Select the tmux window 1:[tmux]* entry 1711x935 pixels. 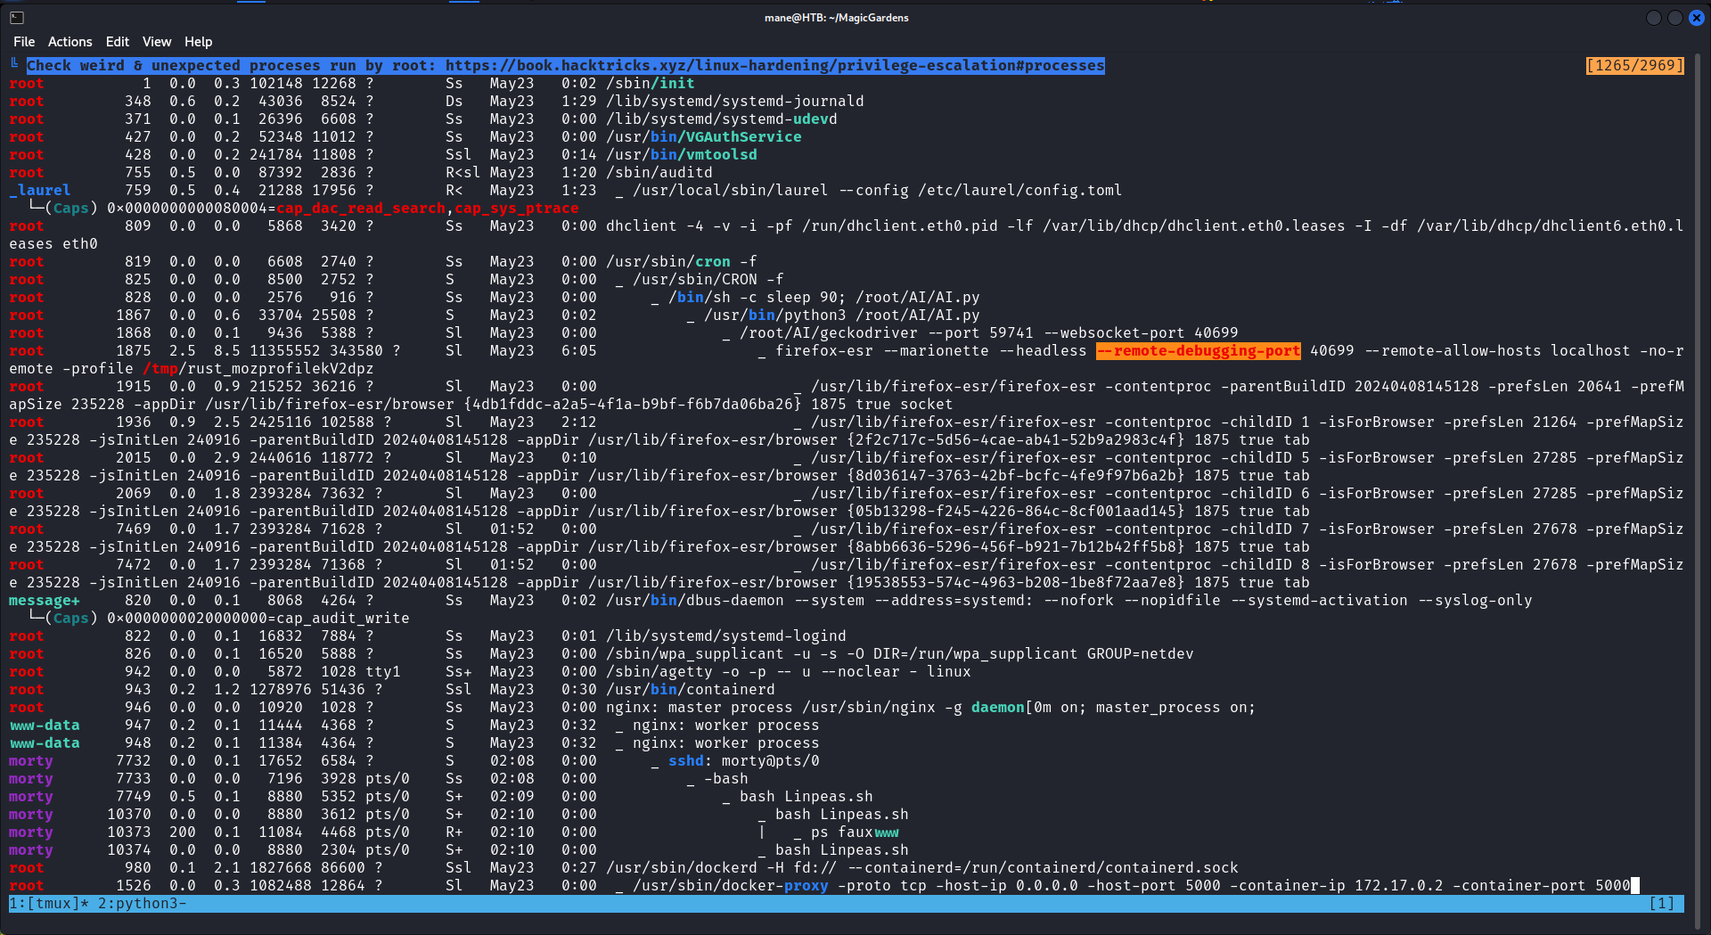pos(48,903)
